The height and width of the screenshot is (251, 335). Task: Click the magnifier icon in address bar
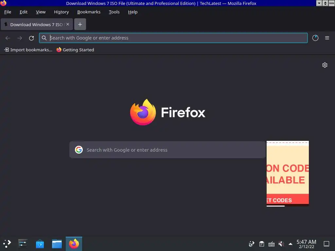(44, 38)
